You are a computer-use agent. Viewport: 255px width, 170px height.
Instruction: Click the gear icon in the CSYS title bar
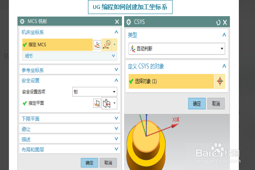point(128,22)
